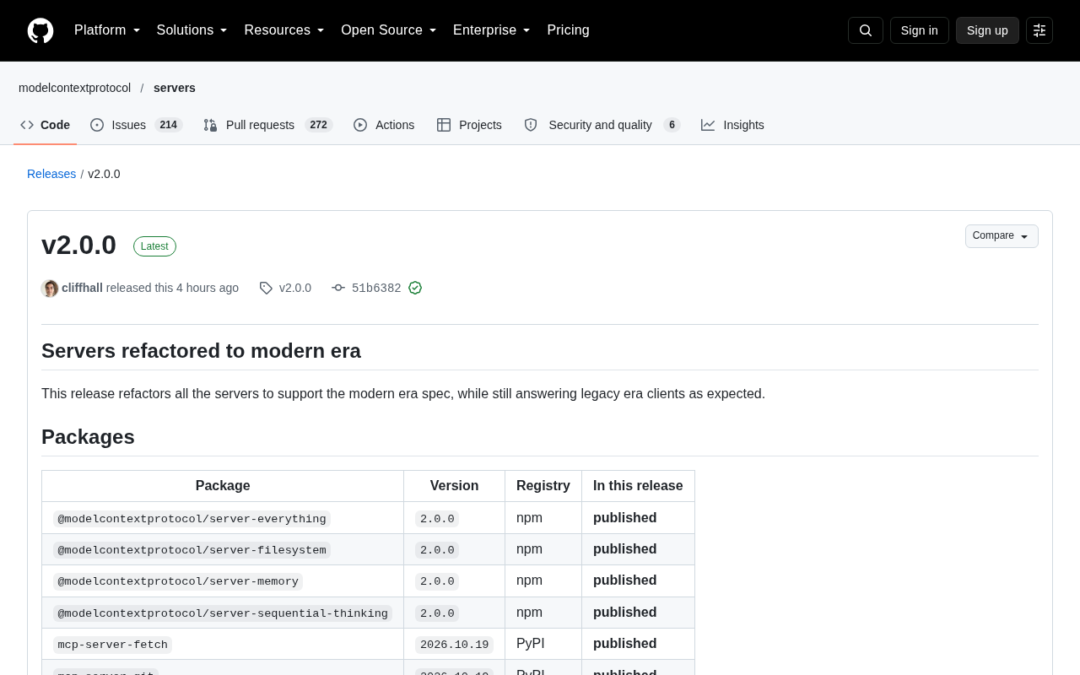Open cliffhall's profile link
The height and width of the screenshot is (675, 1080).
[x=82, y=288]
